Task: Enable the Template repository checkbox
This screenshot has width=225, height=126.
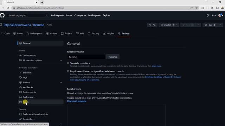Action: 68,63
